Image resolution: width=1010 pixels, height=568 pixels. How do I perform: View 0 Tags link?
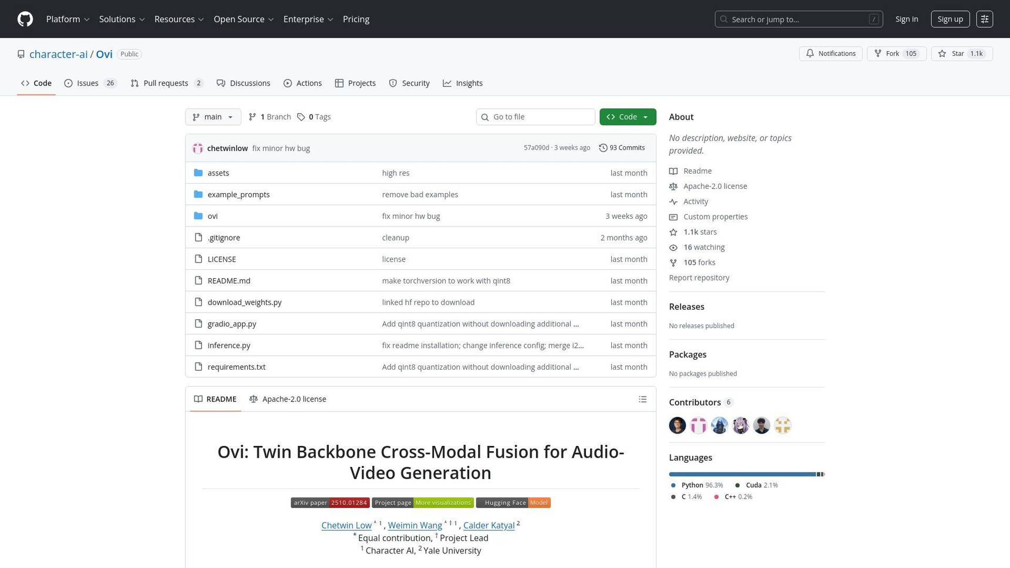(314, 117)
